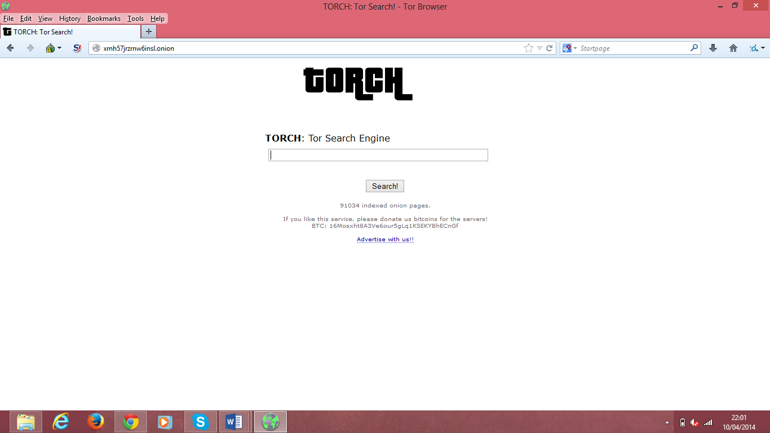Open Firefox from the taskbar

pyautogui.click(x=96, y=422)
